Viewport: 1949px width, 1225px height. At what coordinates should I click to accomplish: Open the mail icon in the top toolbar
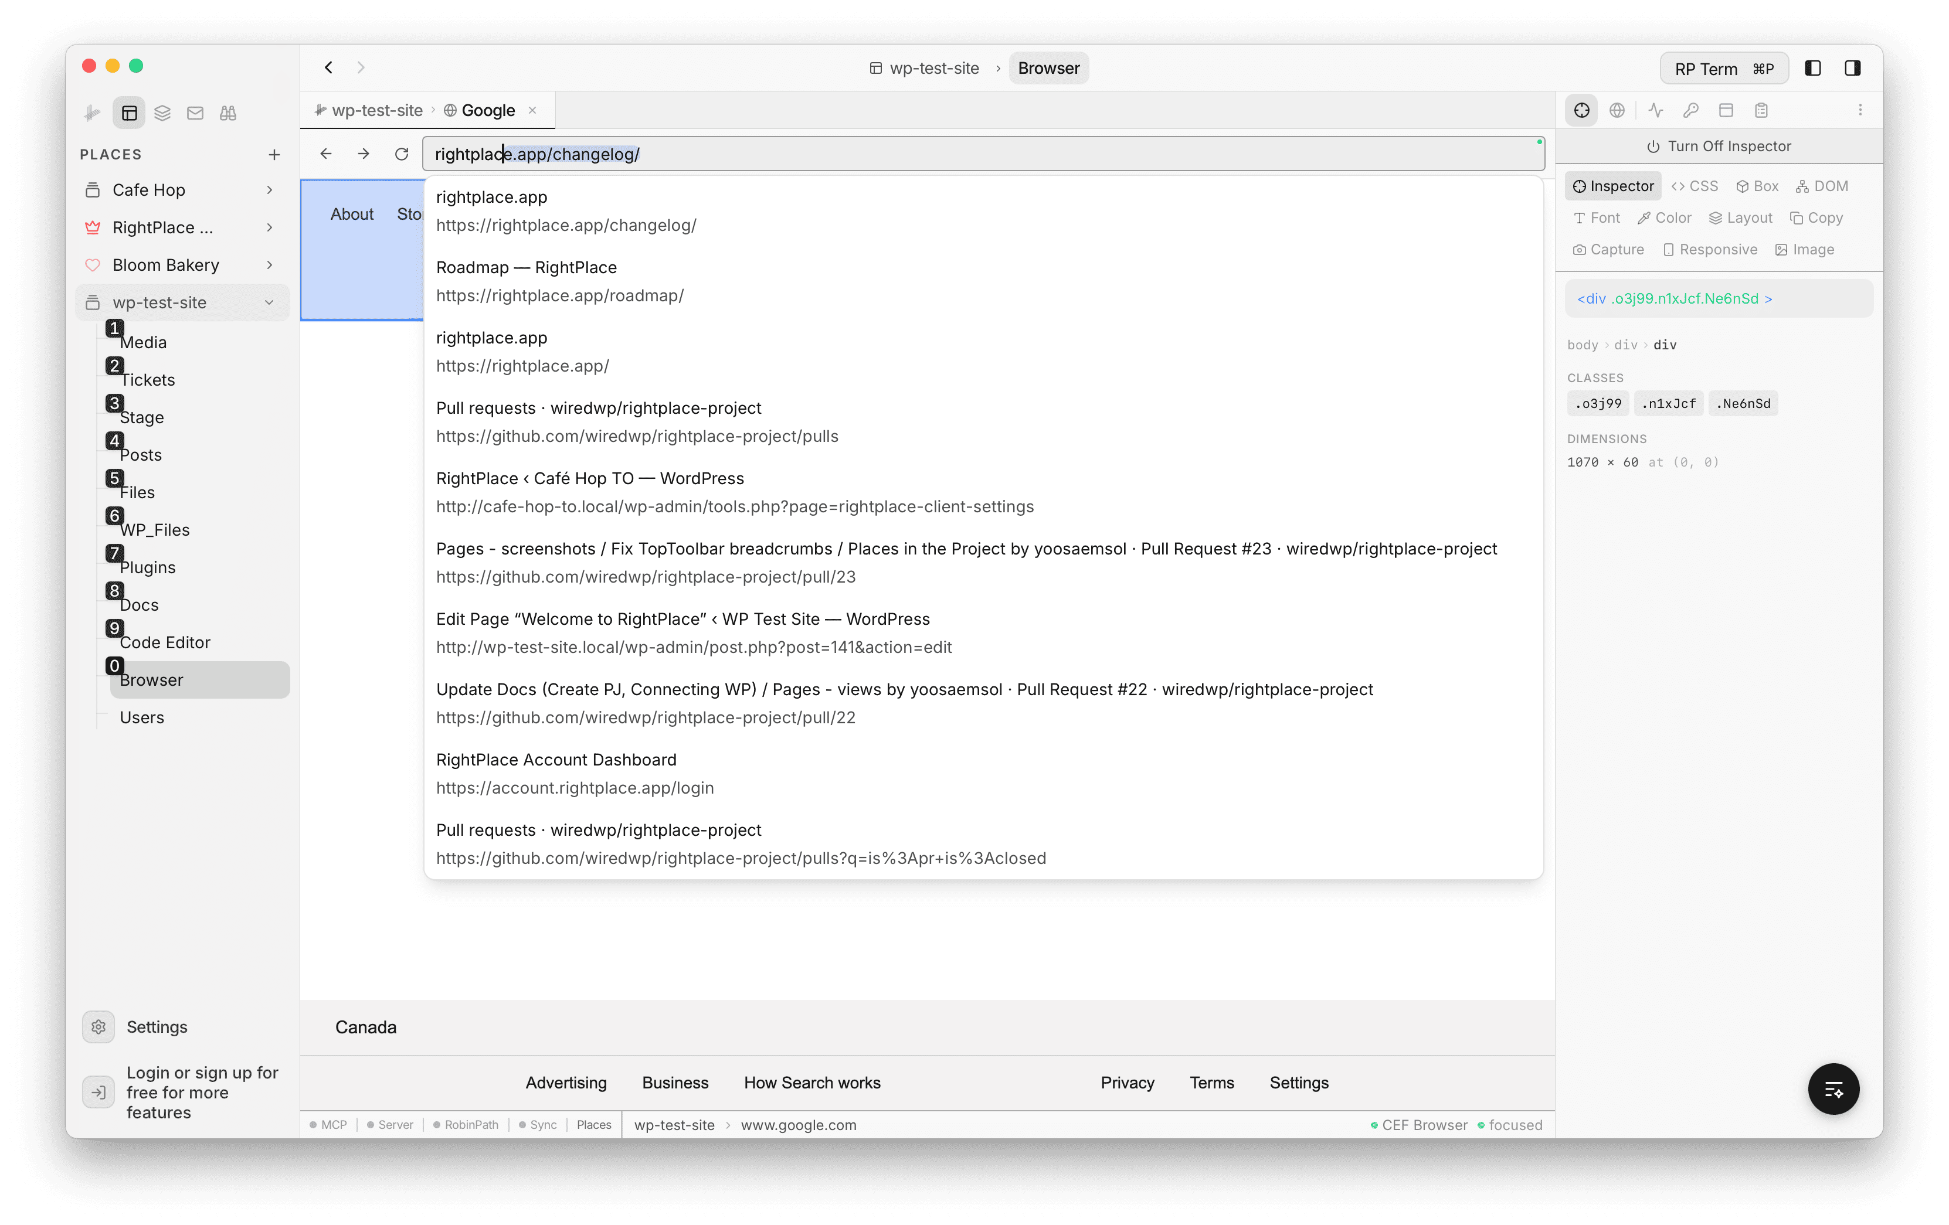pos(195,113)
